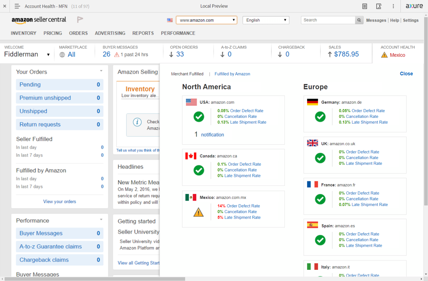Open the www.amazon.com marketplace dropdown

pyautogui.click(x=206, y=20)
